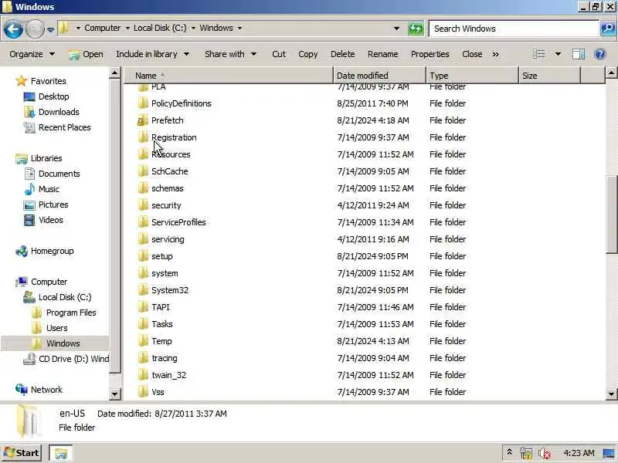Select the twain_32 folder

pyautogui.click(x=168, y=375)
